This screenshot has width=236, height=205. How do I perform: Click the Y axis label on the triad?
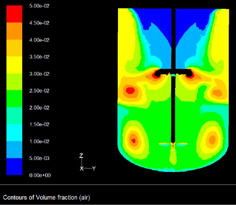pyautogui.click(x=94, y=168)
